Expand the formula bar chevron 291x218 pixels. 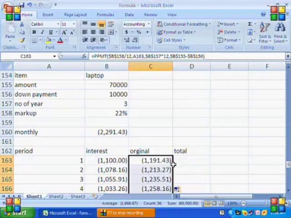point(288,56)
